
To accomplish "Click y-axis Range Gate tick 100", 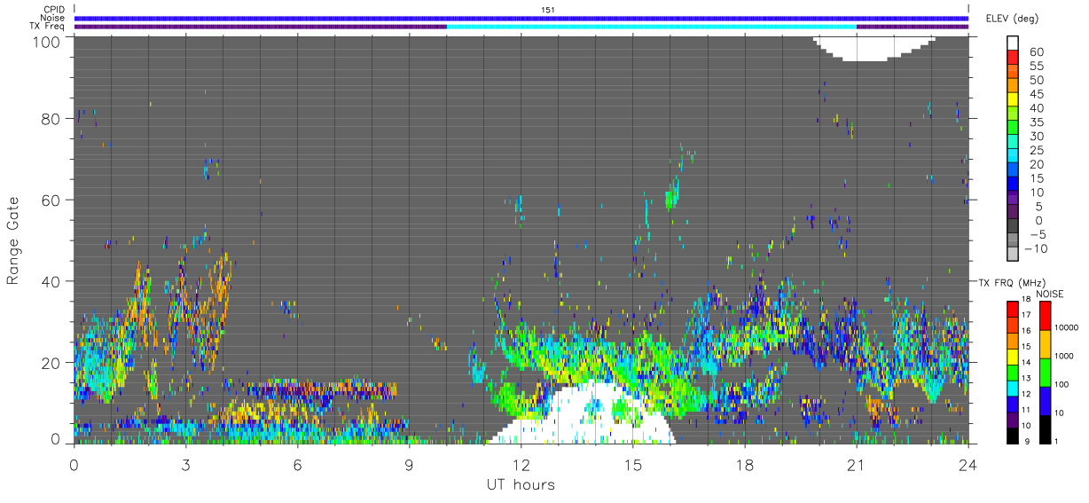I will point(46,41).
